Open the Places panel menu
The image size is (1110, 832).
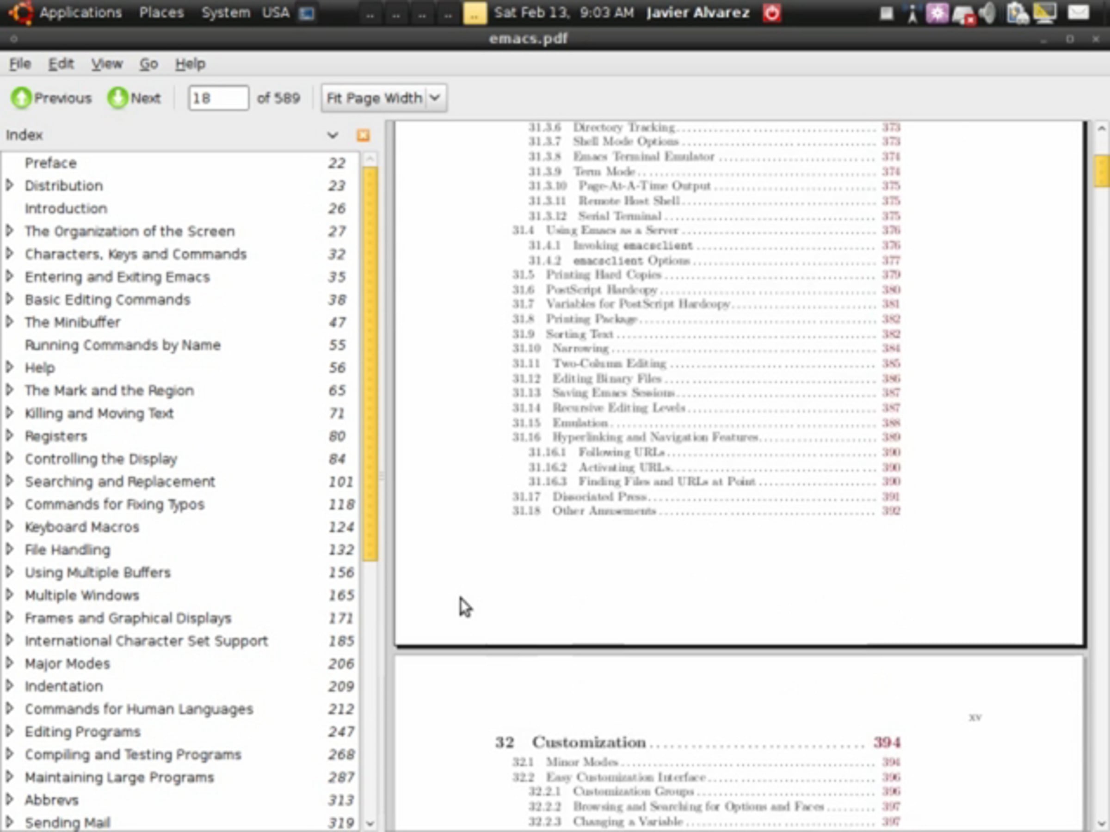coord(161,12)
